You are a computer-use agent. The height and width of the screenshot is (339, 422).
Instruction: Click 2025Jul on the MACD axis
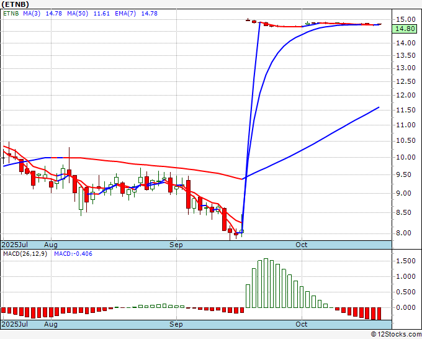[15, 324]
